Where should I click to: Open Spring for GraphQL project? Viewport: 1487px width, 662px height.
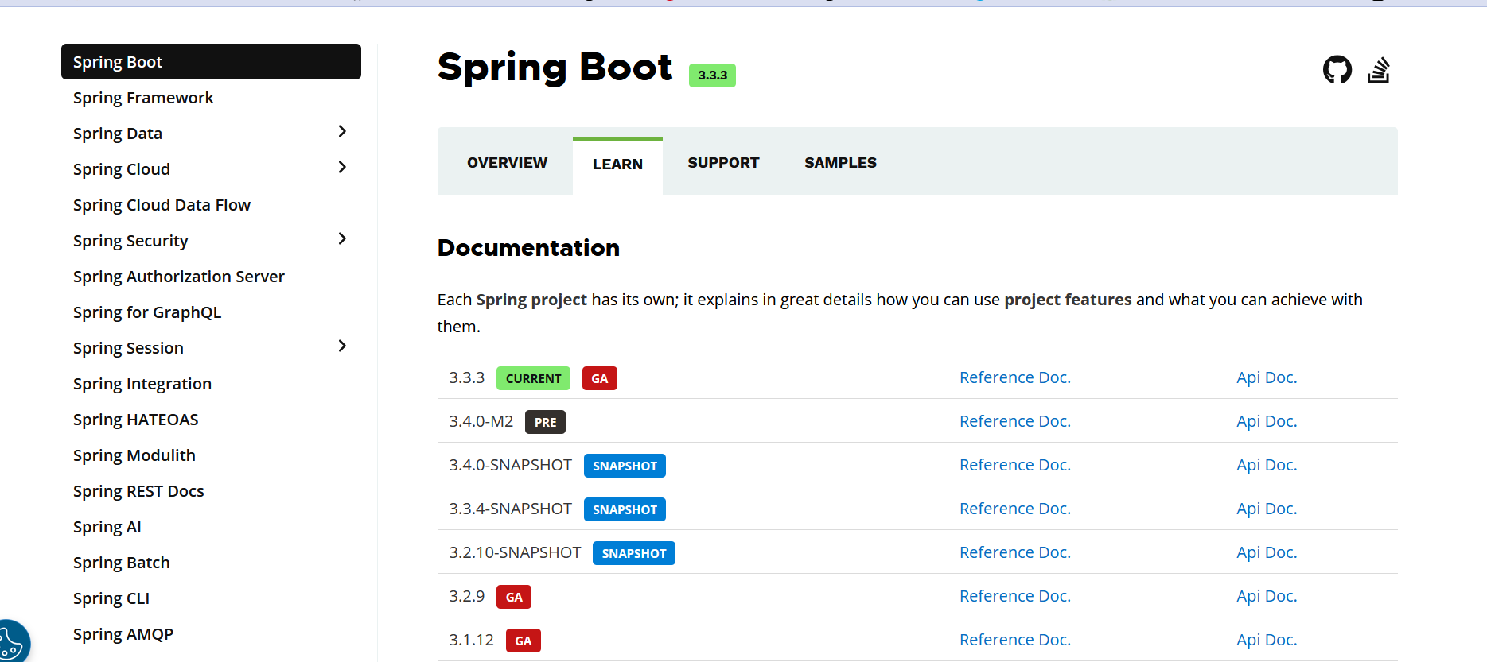(x=147, y=312)
